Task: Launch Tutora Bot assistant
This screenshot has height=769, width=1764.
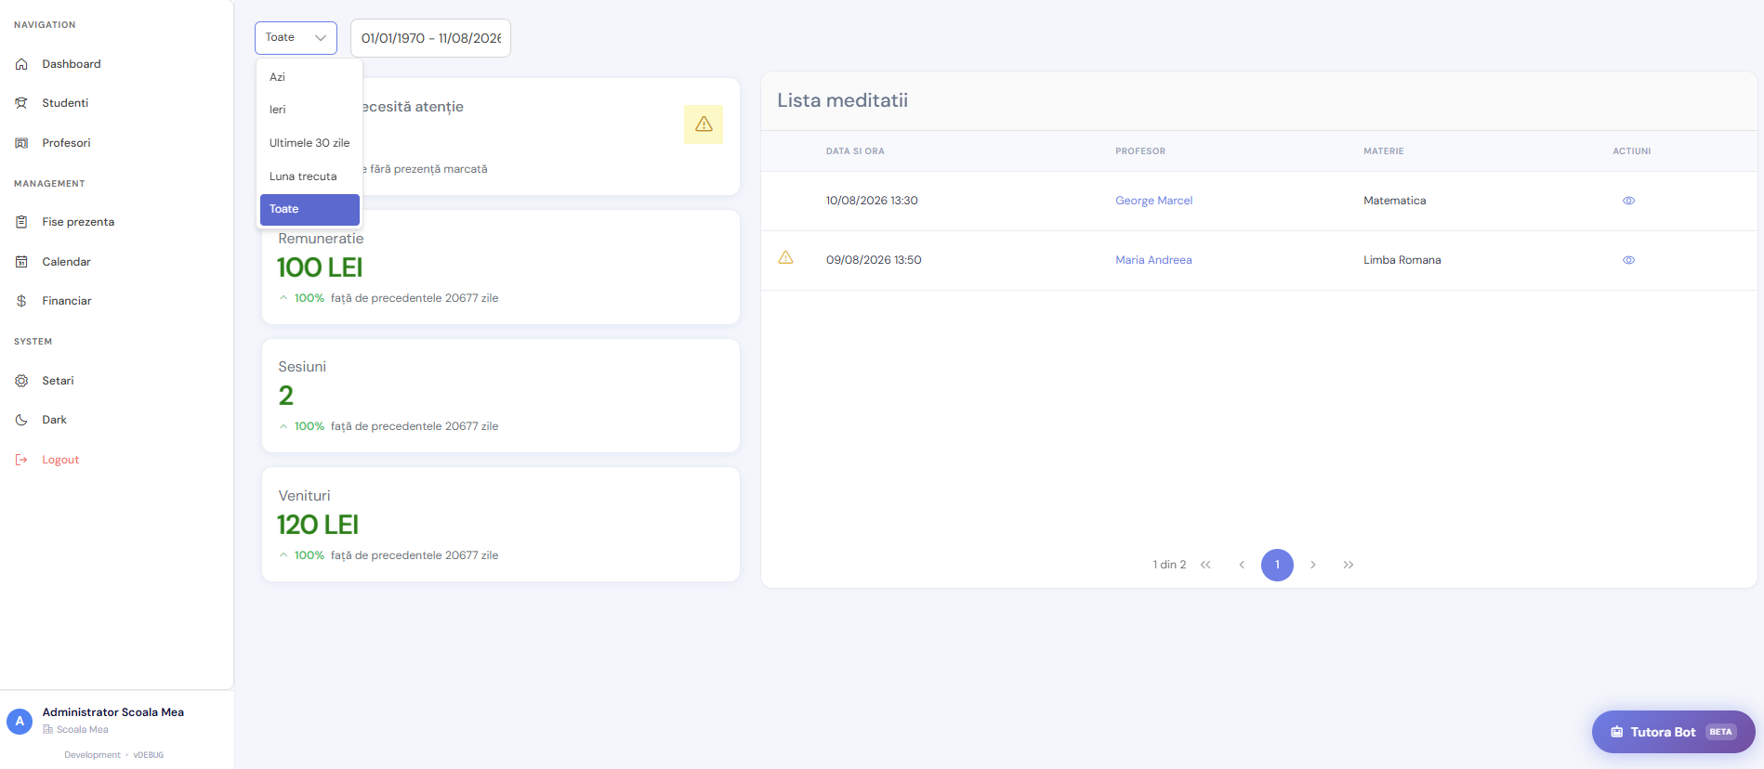Action: [x=1673, y=732]
